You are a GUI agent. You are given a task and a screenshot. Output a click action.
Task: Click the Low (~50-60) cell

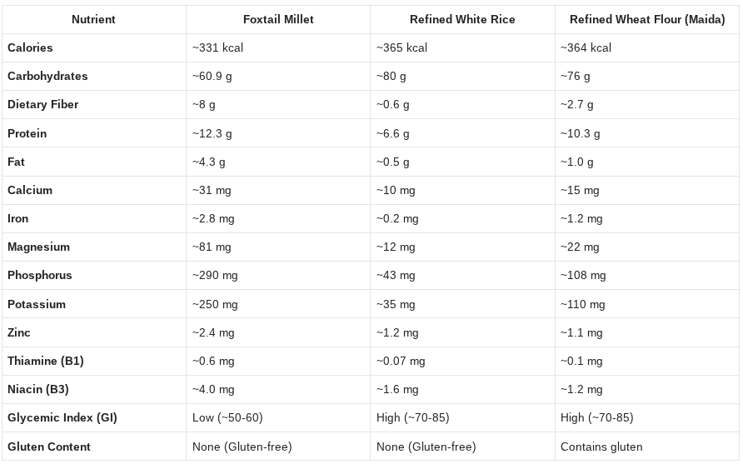pos(227,417)
